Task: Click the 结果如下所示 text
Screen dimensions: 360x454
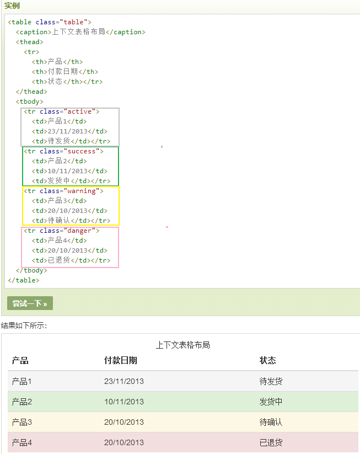Action: [x=24, y=325]
